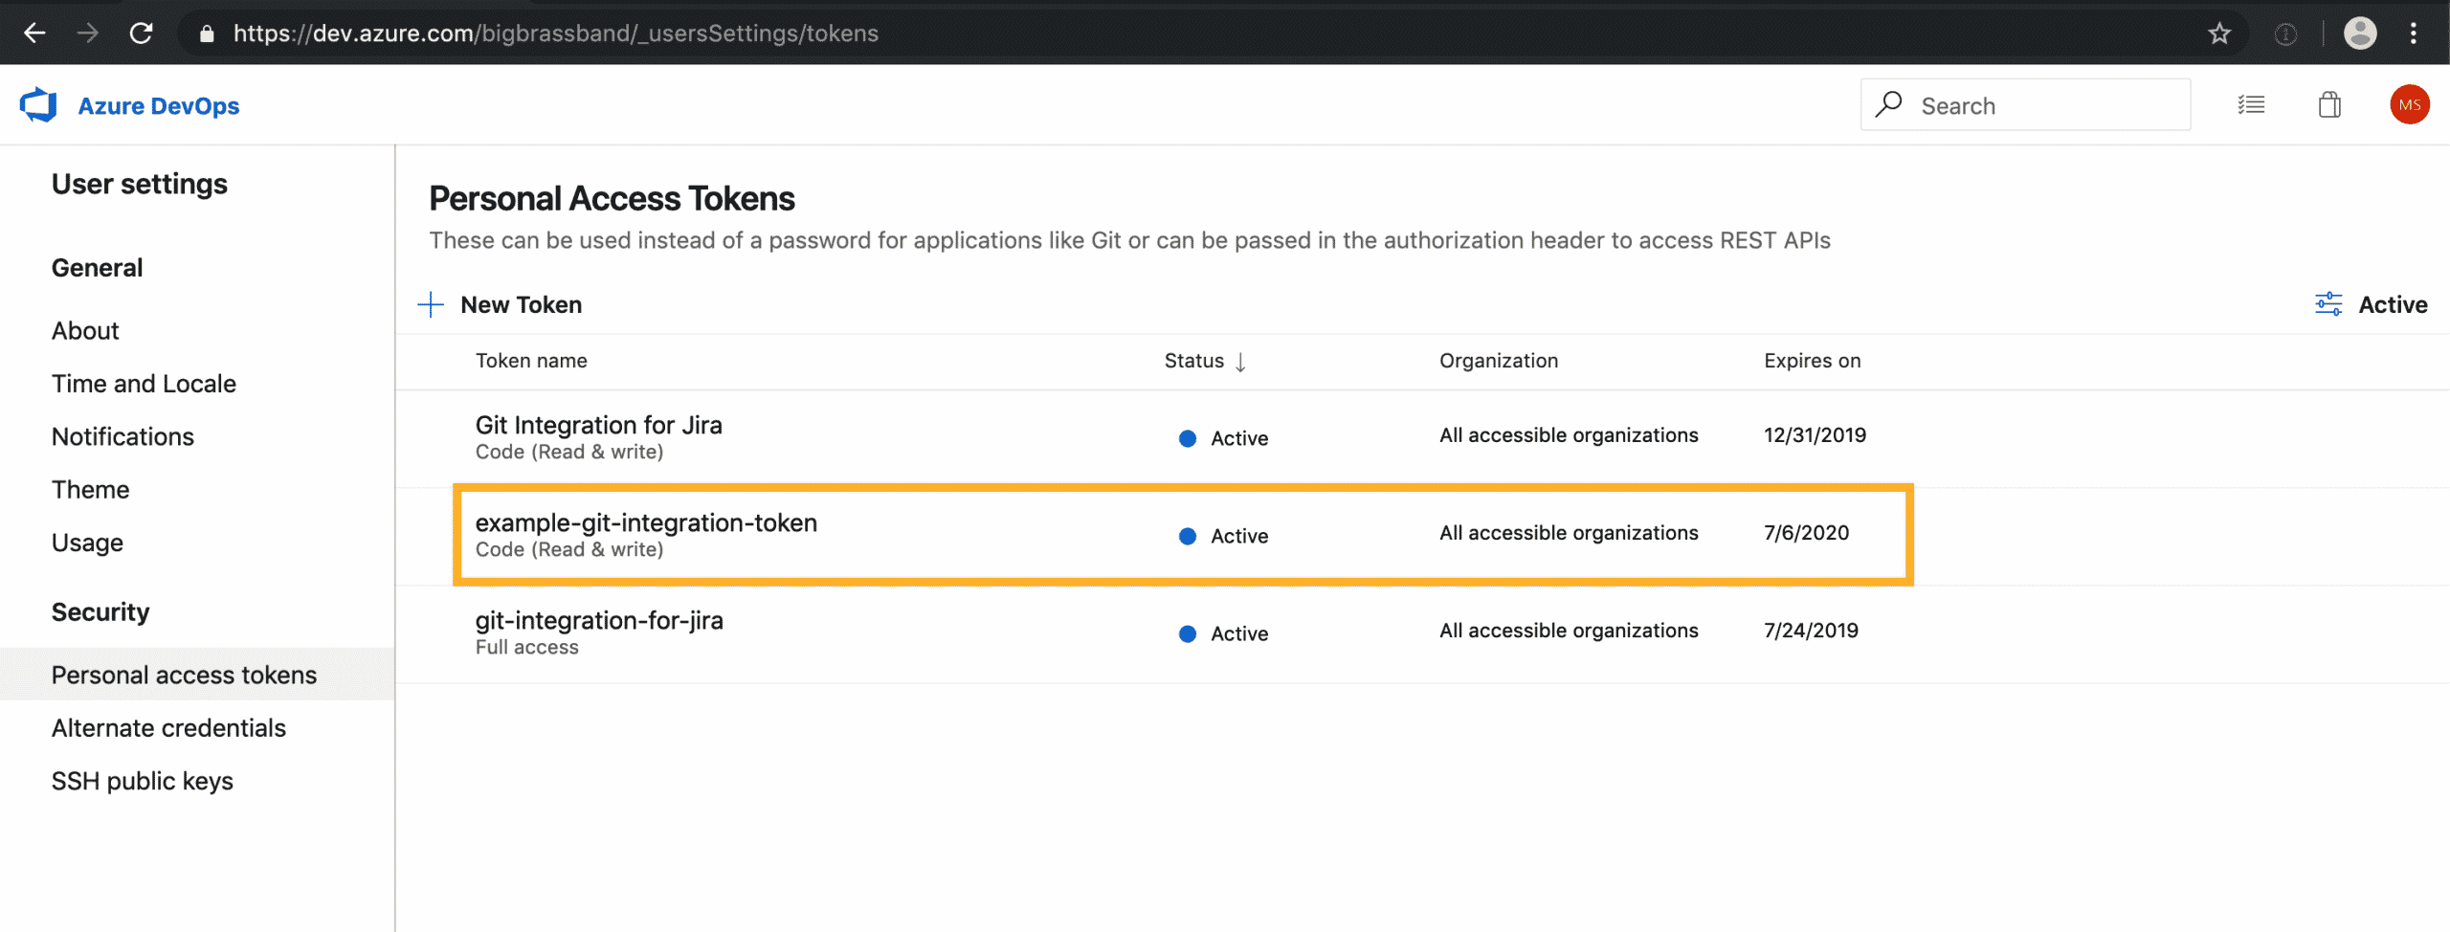2450x932 pixels.
Task: Create a New Token
Action: (521, 304)
